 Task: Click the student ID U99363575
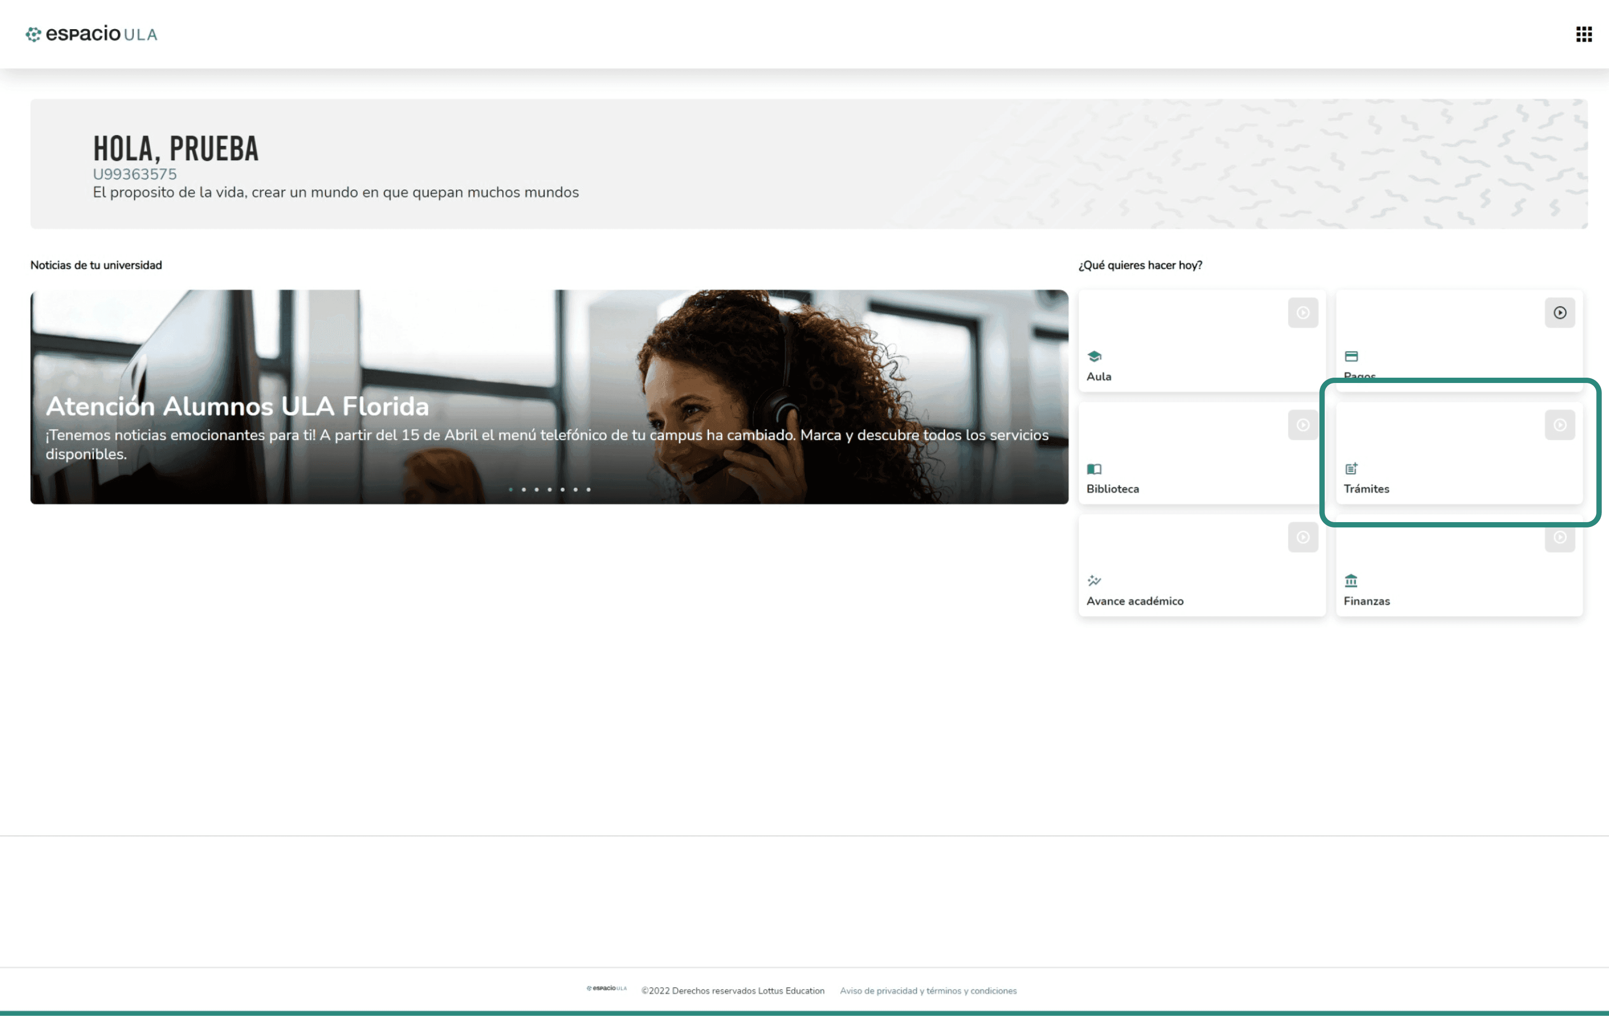click(x=134, y=174)
